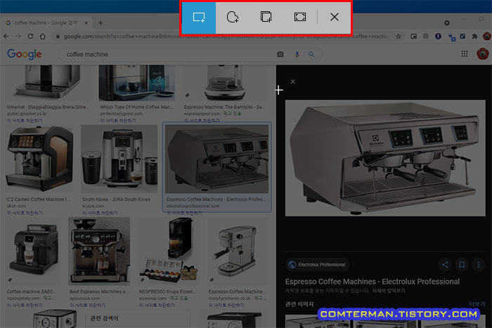Search by image with camera icon
This screenshot has height=328, width=492.
pyautogui.click(x=280, y=54)
